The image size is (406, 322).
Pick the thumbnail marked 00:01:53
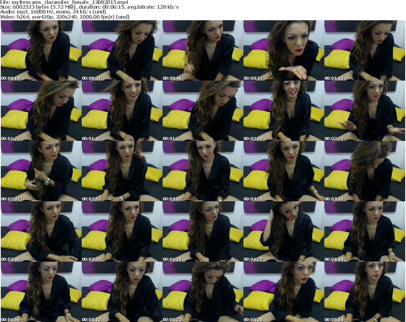(203, 111)
